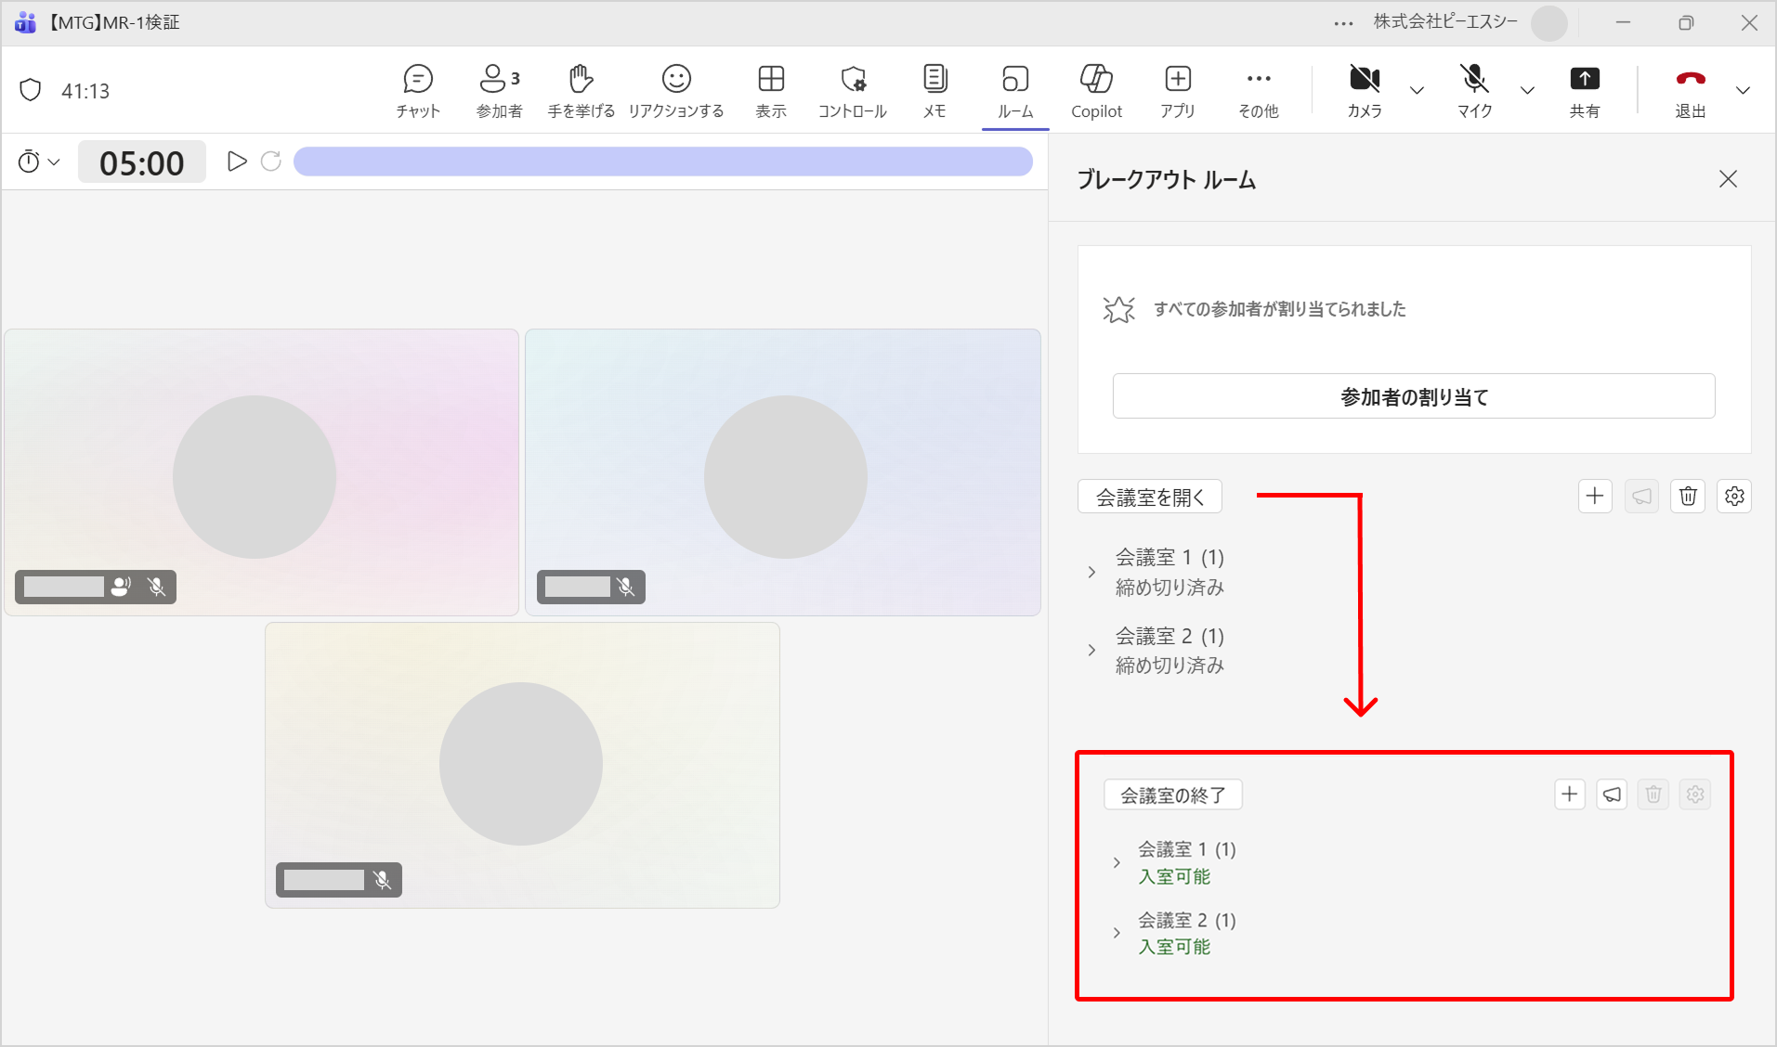Image resolution: width=1777 pixels, height=1047 pixels.
Task: Open the メモ notes panel
Action: 934,91
